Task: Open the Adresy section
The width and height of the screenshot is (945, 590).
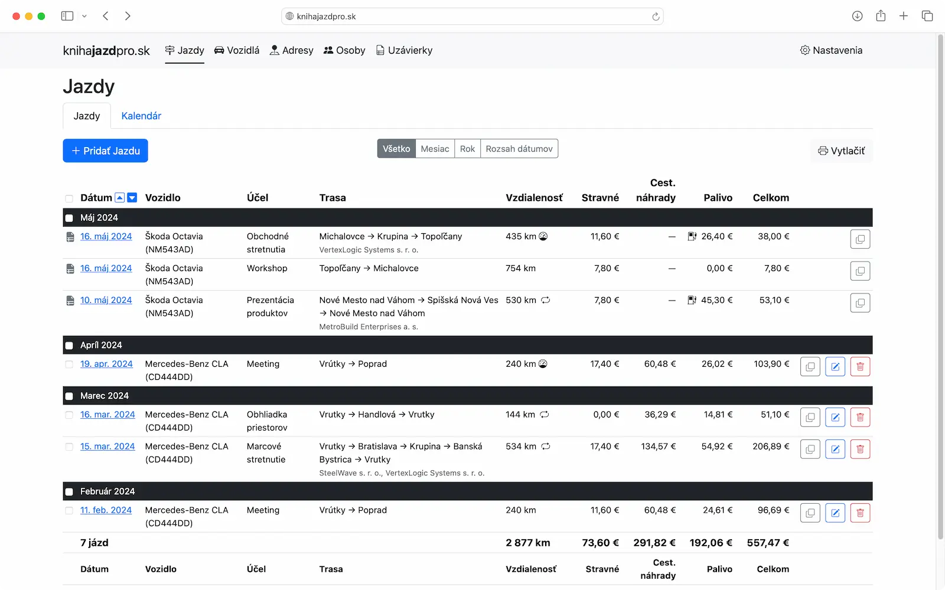Action: (x=291, y=50)
